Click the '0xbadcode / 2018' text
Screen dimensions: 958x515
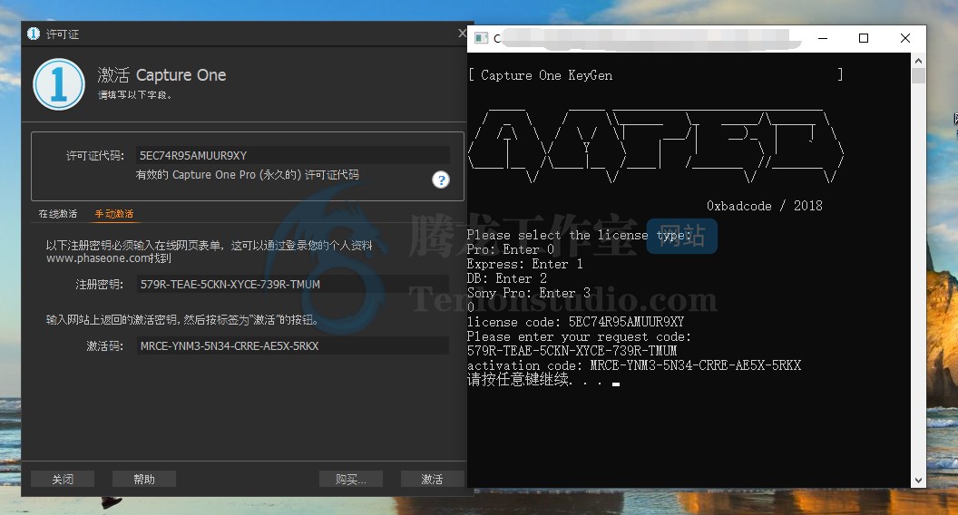point(765,206)
